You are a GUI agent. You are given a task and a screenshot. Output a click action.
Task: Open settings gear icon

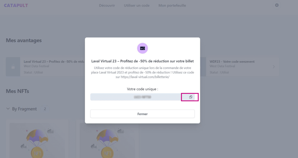pos(277,5)
